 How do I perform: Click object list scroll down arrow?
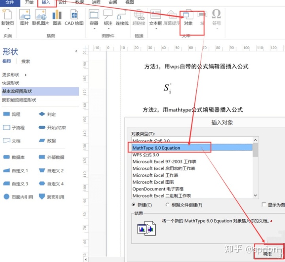[255, 195]
